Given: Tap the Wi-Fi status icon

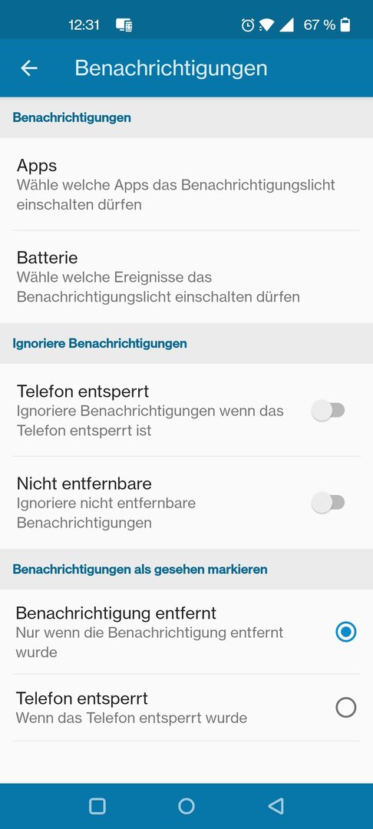Looking at the screenshot, I should pos(267,25).
